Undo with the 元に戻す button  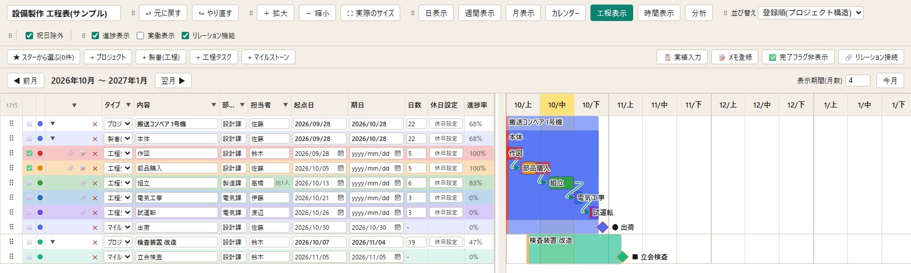(163, 13)
